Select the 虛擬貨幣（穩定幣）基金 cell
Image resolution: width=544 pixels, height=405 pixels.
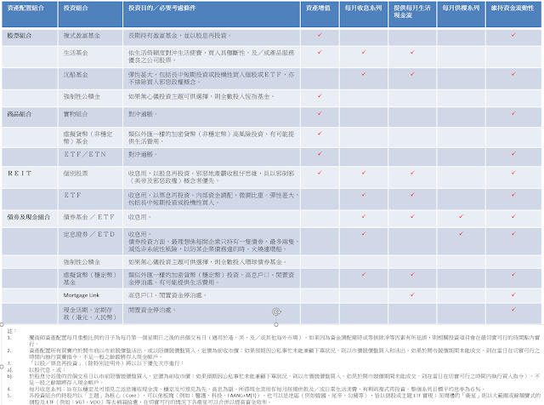[x=90, y=278]
